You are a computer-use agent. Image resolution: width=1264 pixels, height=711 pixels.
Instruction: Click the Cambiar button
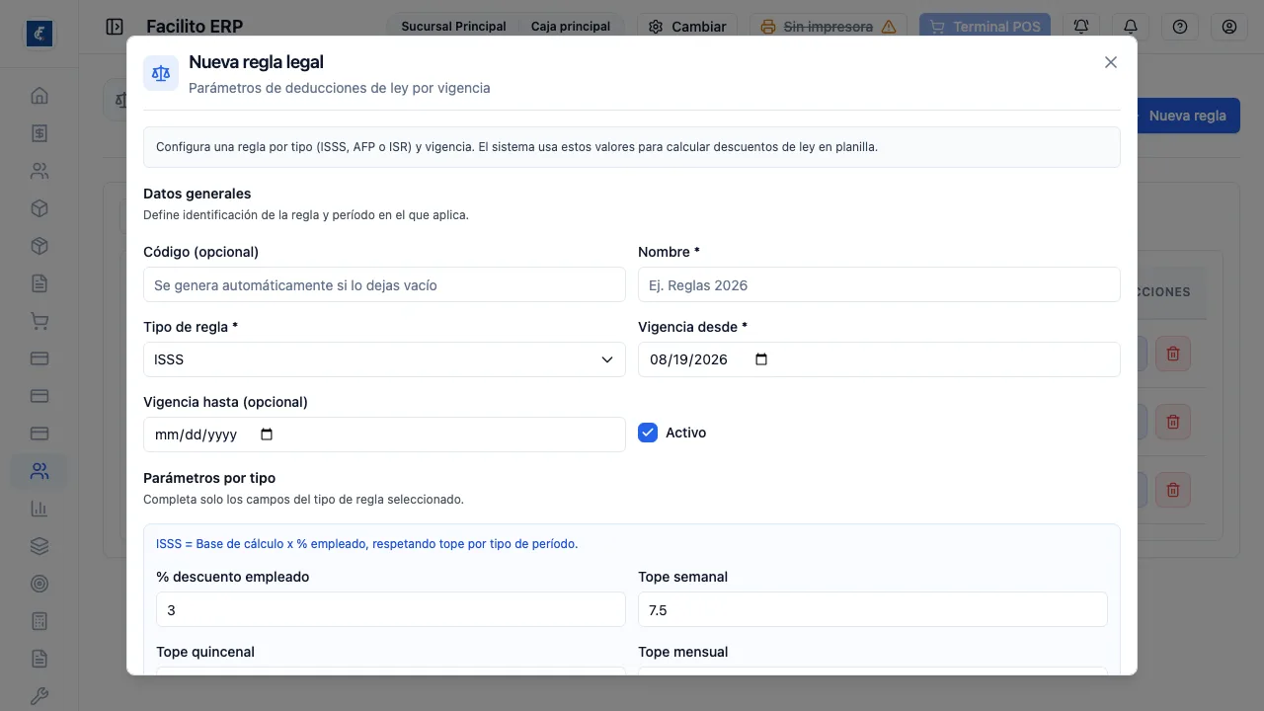point(687,27)
